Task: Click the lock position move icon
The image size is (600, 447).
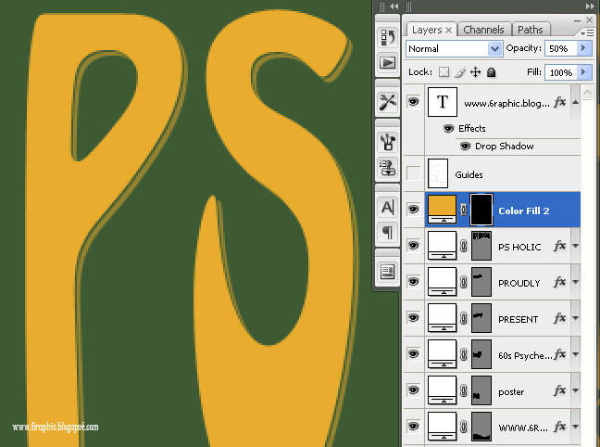Action: (x=476, y=72)
